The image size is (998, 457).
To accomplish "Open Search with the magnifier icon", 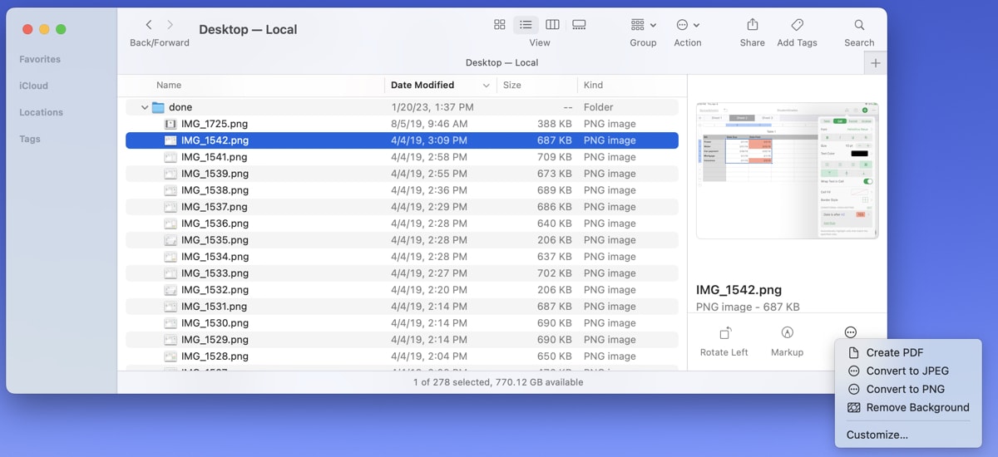I will pyautogui.click(x=859, y=25).
